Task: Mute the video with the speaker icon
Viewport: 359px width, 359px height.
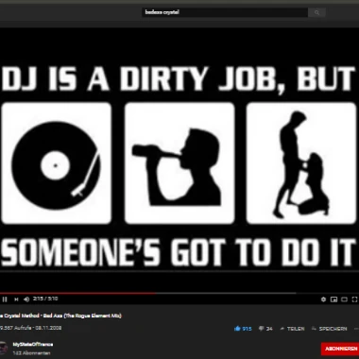Action: [26, 299]
